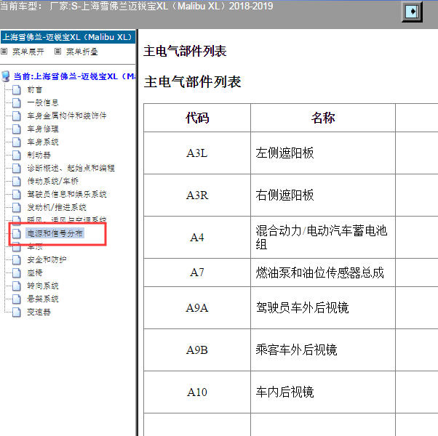438x436 pixels.
Task: Click the page icon beside 转向系统
Action: pyautogui.click(x=17, y=286)
